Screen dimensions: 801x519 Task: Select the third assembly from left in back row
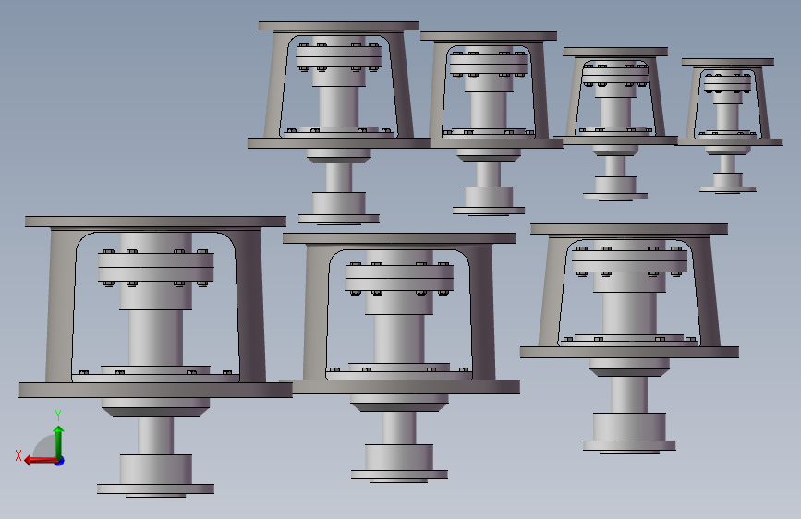tap(615, 124)
